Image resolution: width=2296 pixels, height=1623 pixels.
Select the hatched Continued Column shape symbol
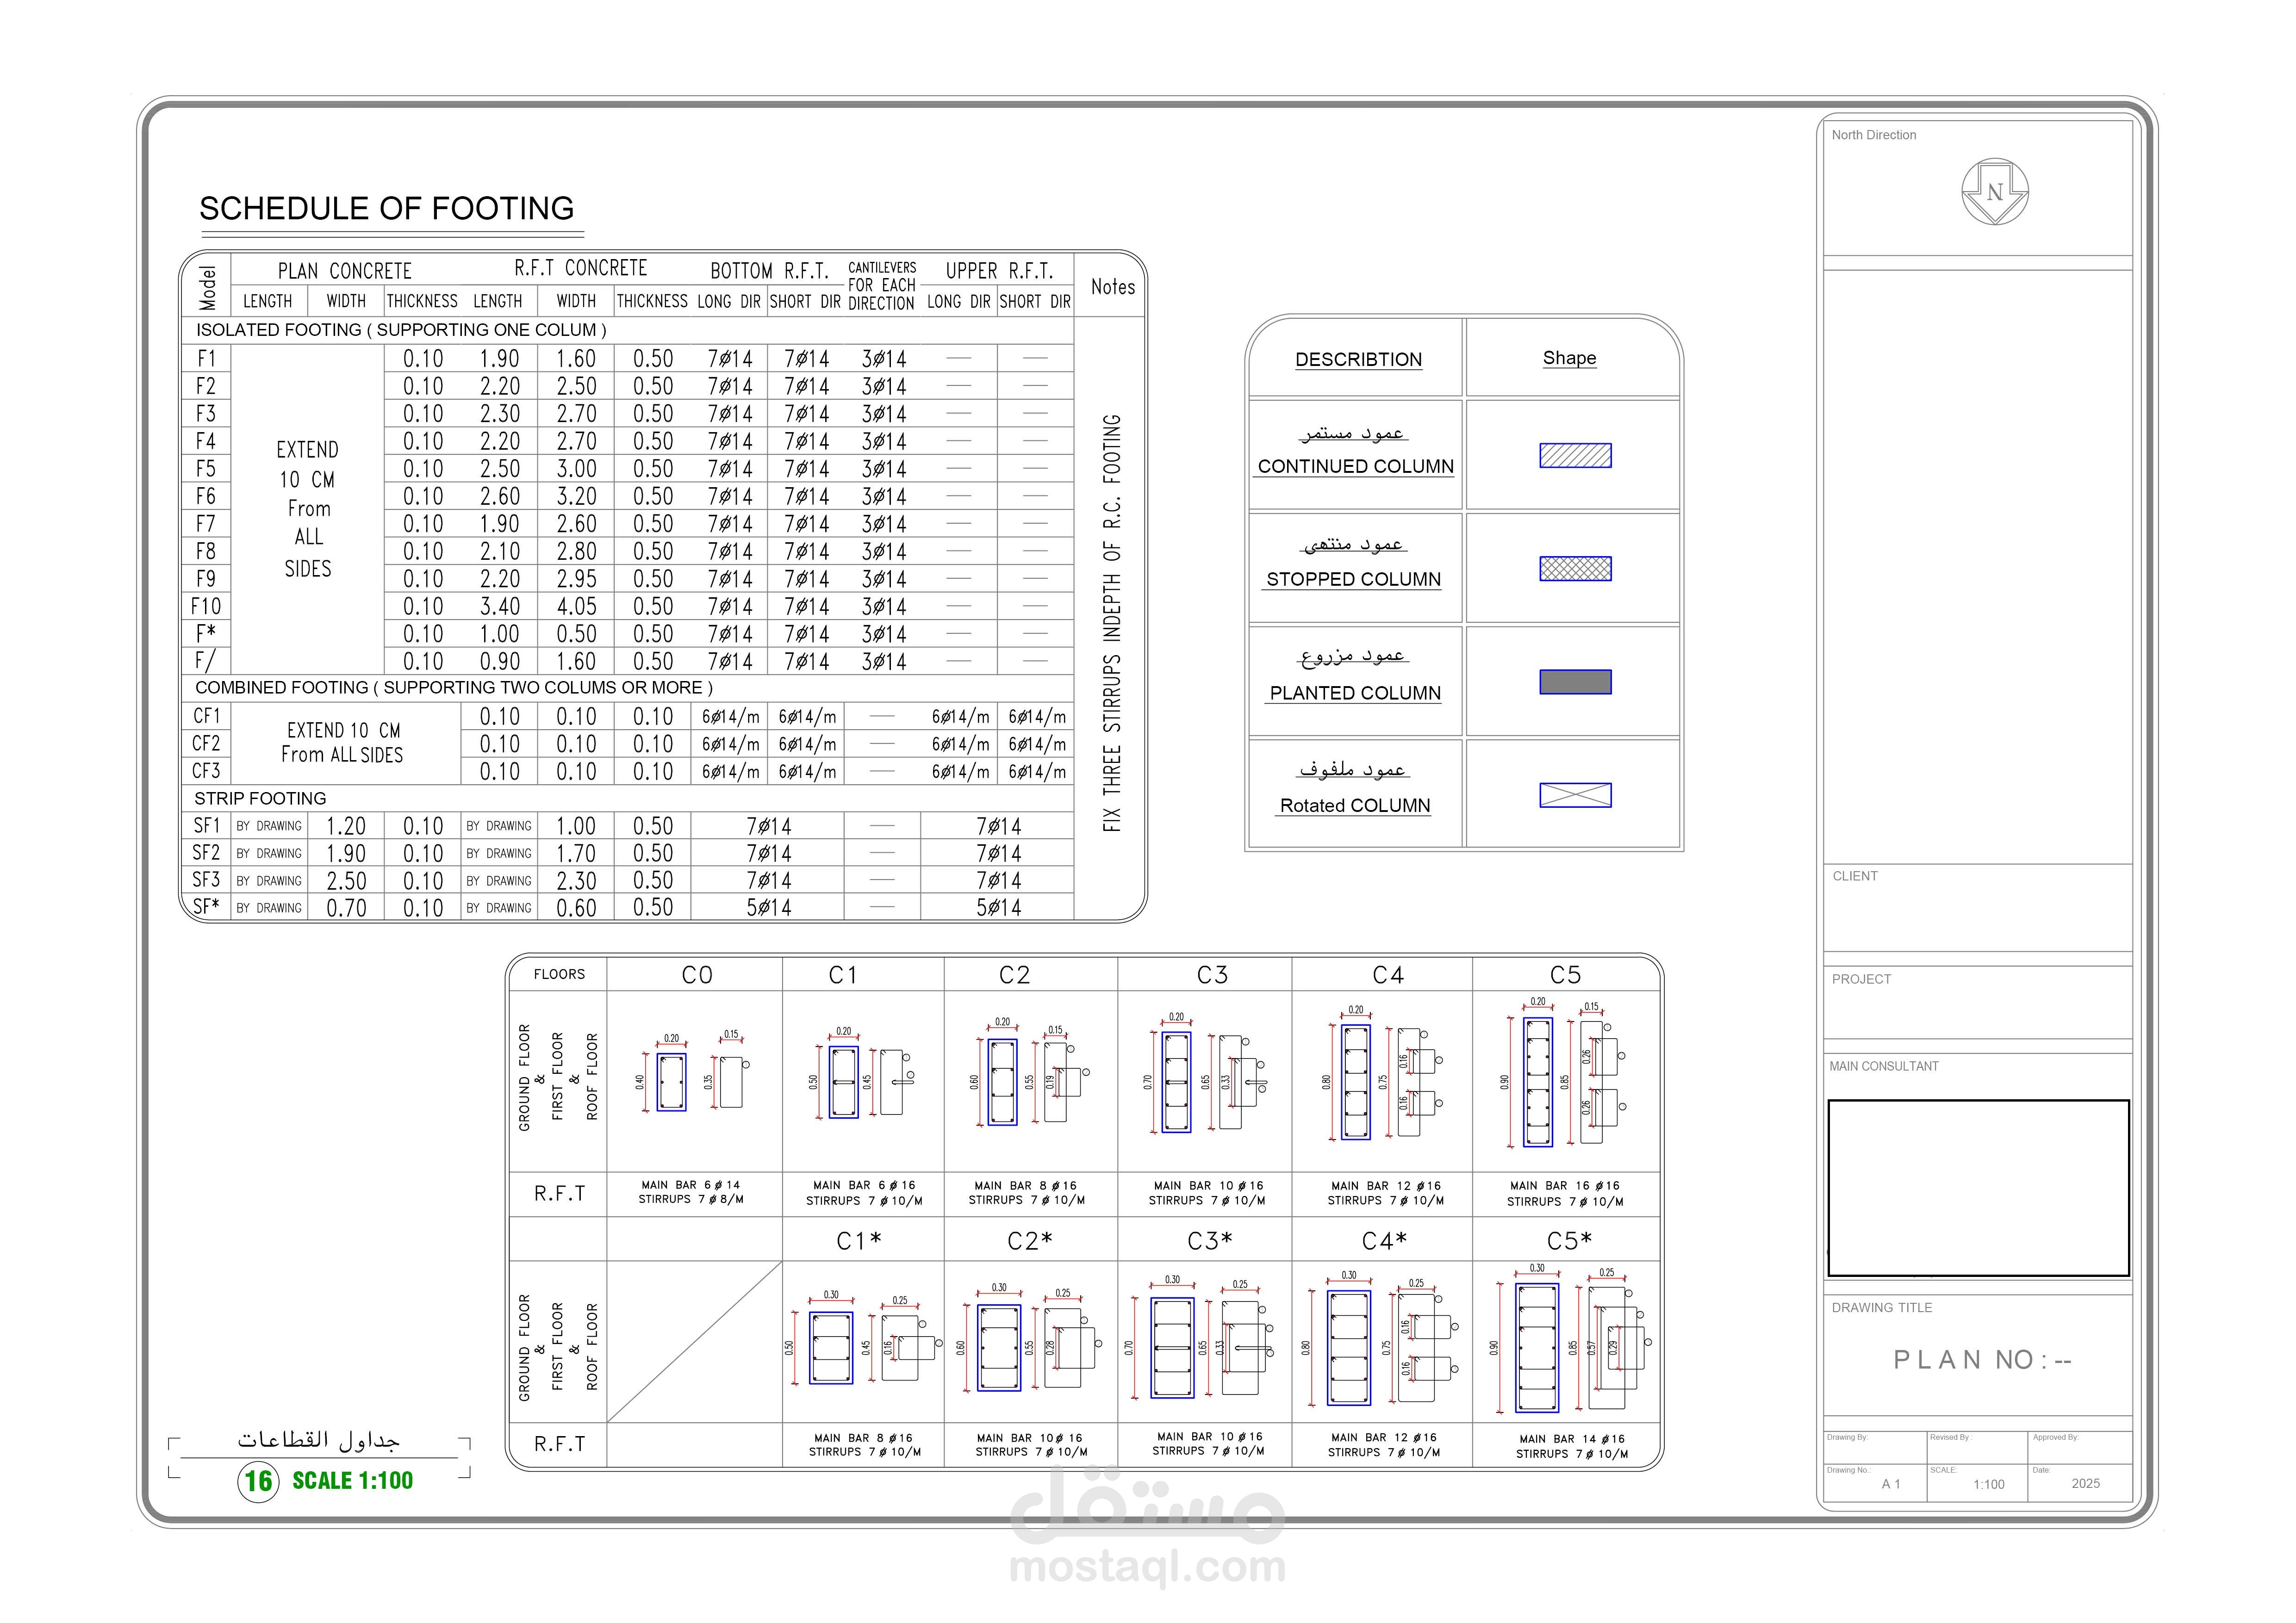(1575, 456)
